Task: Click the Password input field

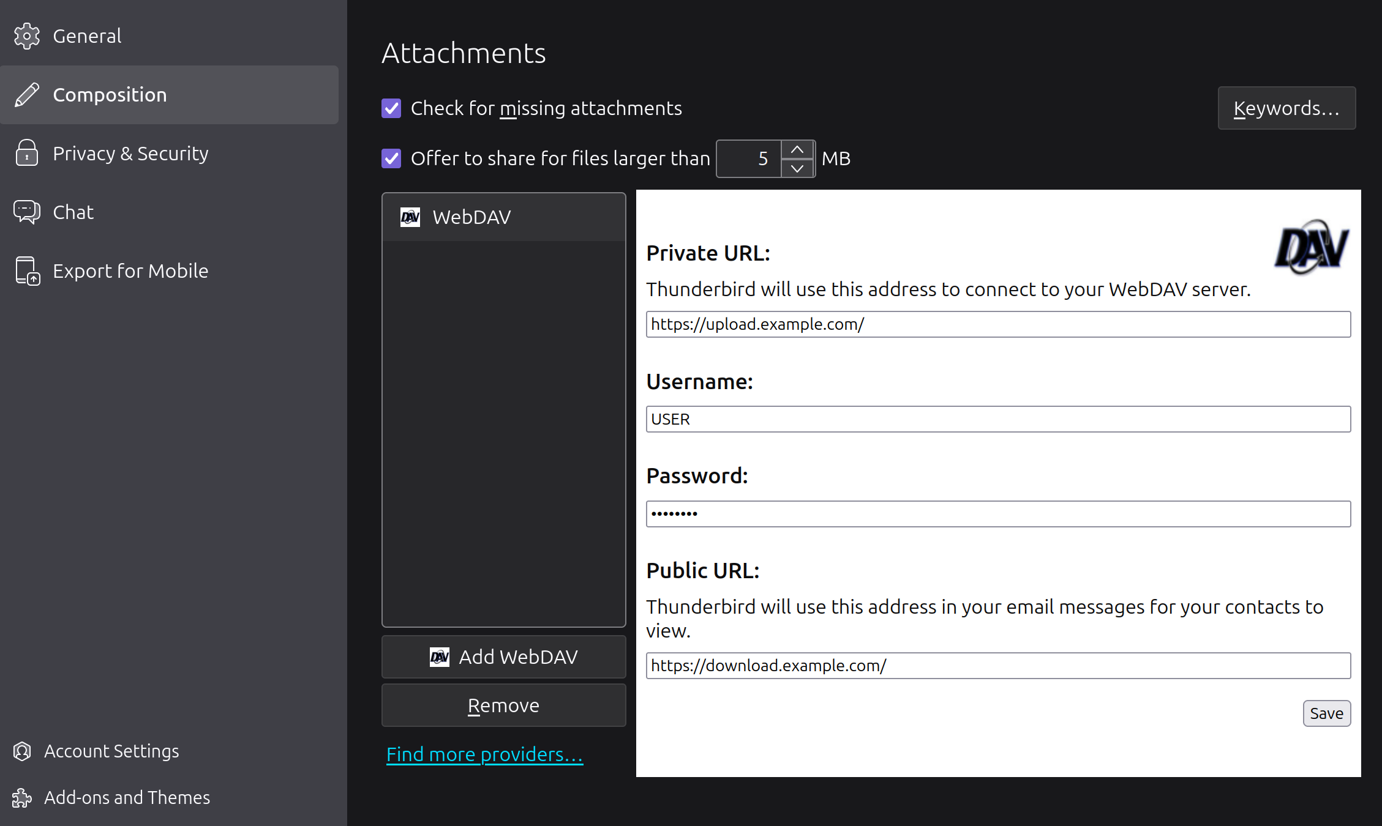Action: point(998,514)
